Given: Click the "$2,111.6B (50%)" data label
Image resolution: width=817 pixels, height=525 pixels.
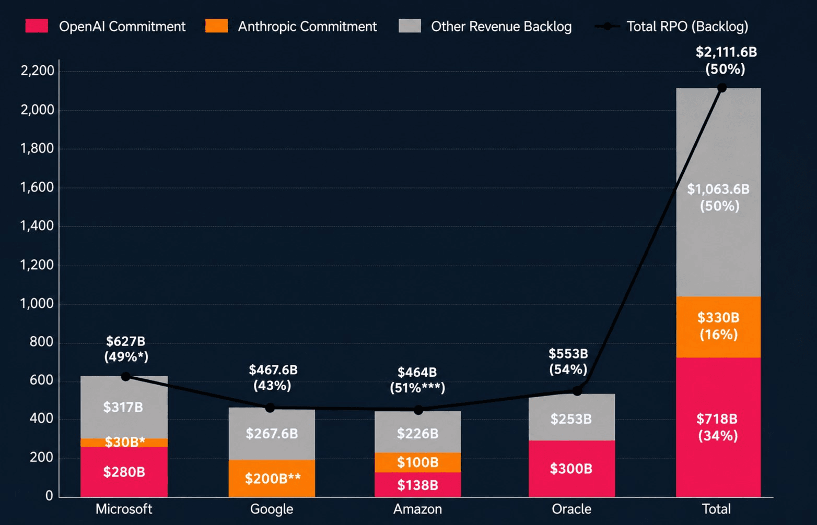Looking at the screenshot, I should click(x=726, y=61).
